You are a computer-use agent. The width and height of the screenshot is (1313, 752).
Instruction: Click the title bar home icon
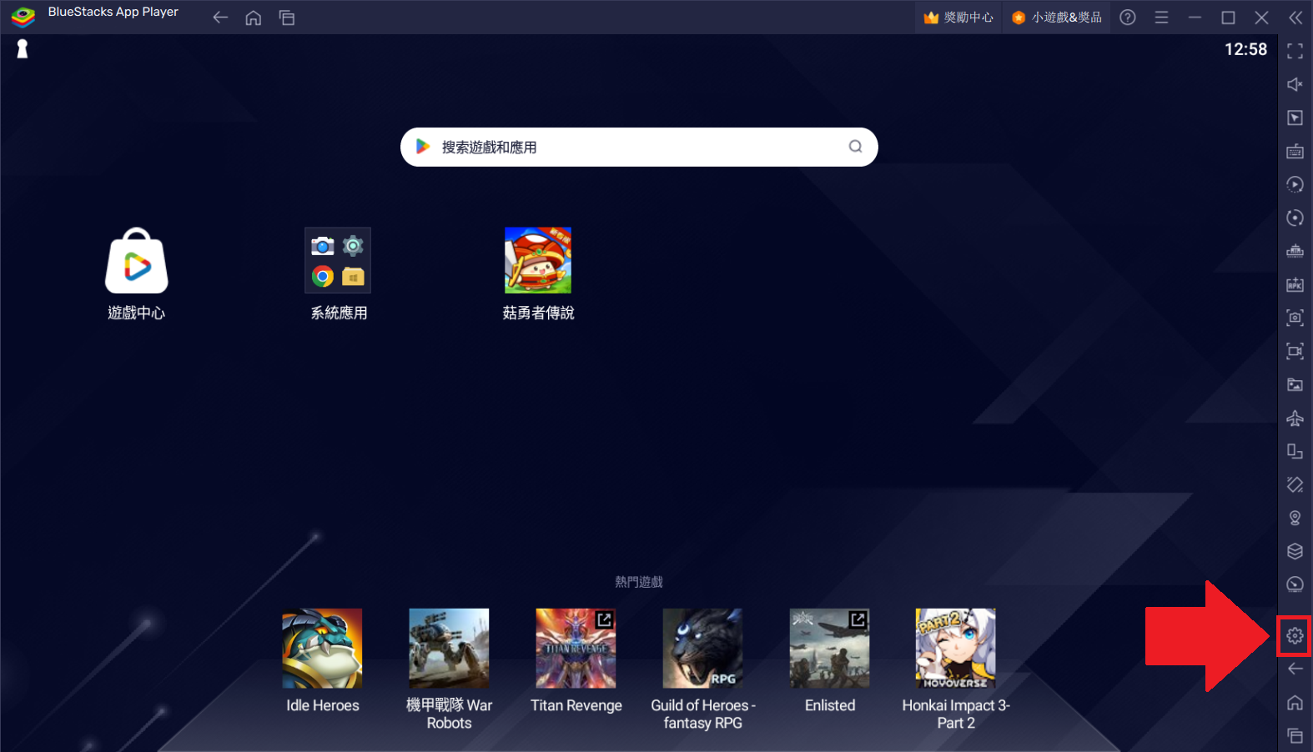point(254,18)
